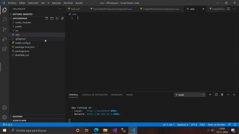Create a new folder in OFFICEREPASO

click(52, 18)
